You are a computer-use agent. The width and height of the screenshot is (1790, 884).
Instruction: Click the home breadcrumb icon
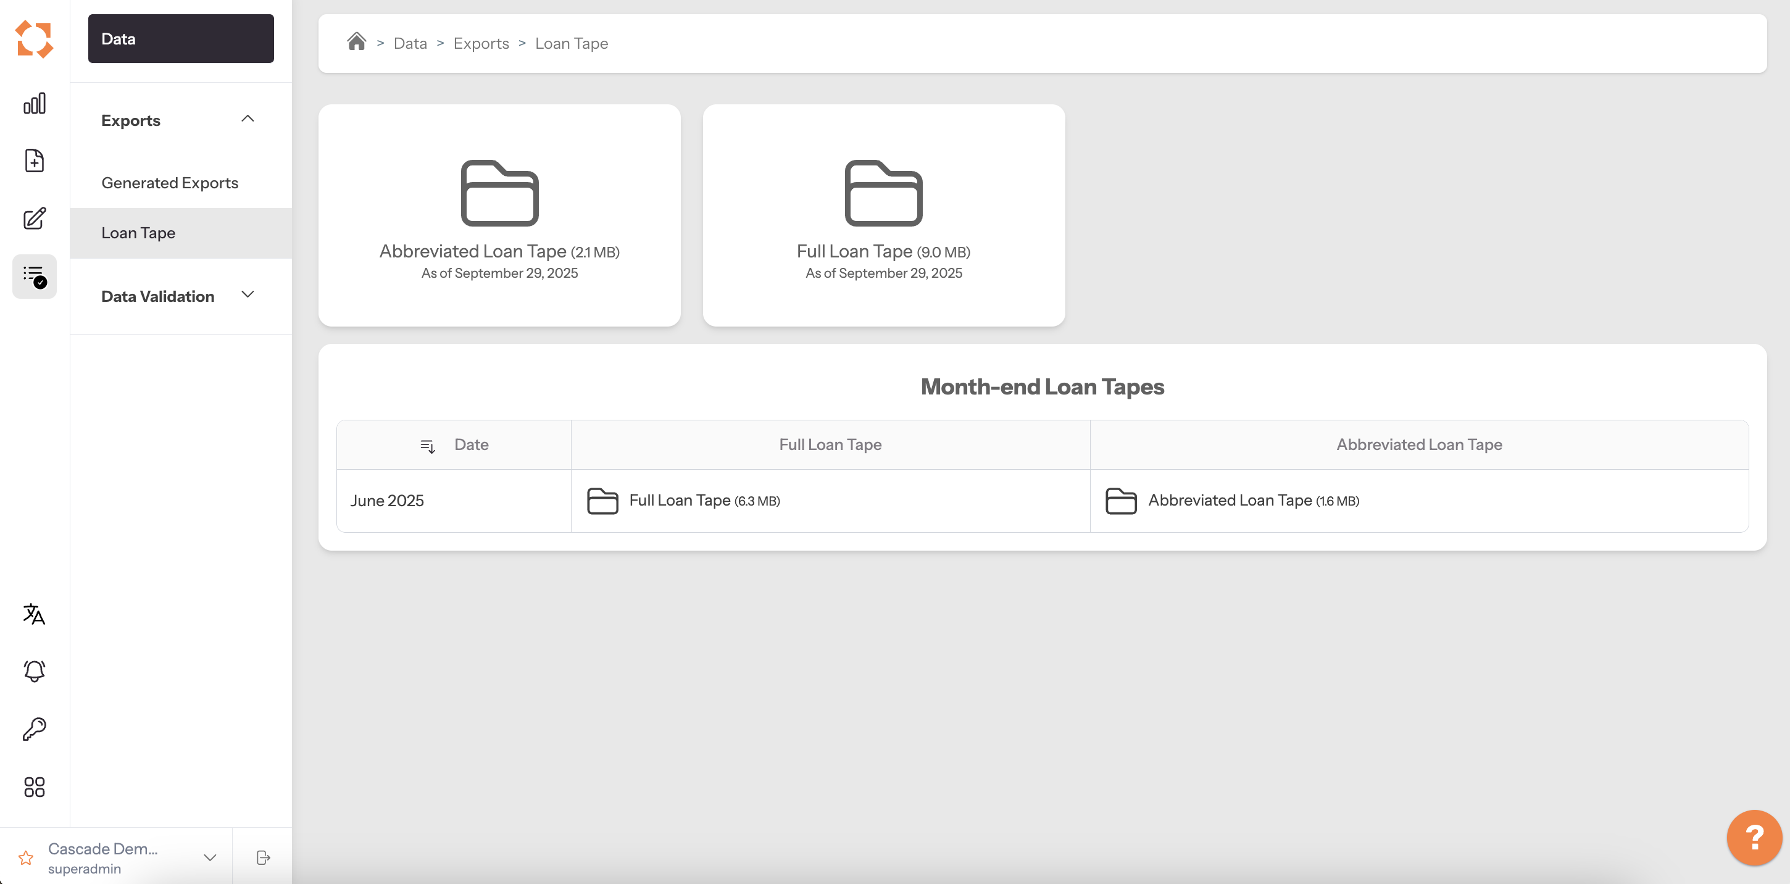(357, 43)
